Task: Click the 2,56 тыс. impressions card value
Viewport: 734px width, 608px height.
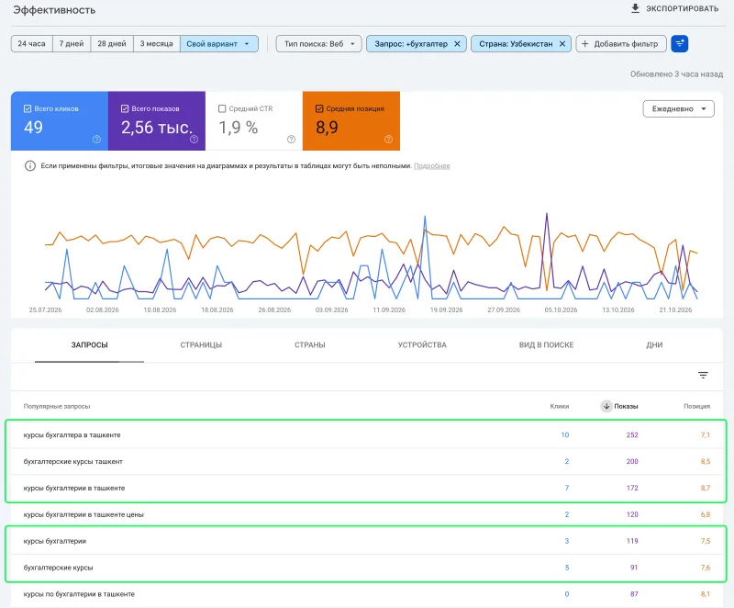Action: tap(157, 128)
